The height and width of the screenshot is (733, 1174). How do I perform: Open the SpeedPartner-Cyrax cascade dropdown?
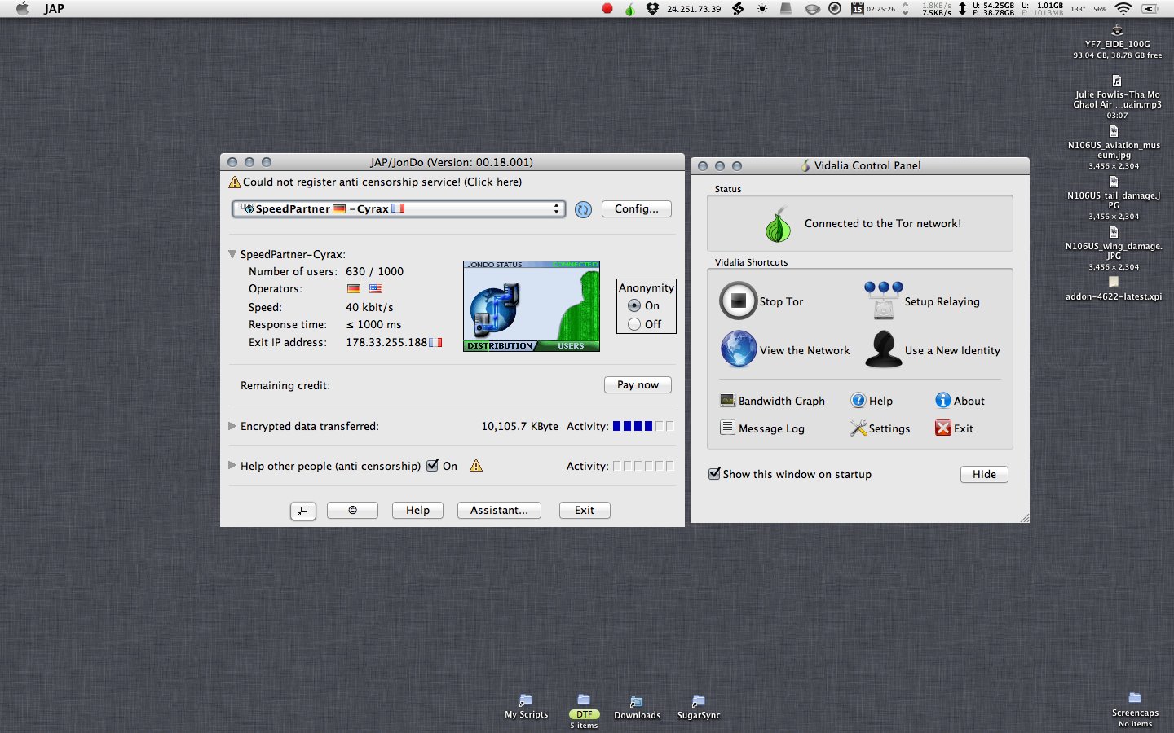coord(399,208)
